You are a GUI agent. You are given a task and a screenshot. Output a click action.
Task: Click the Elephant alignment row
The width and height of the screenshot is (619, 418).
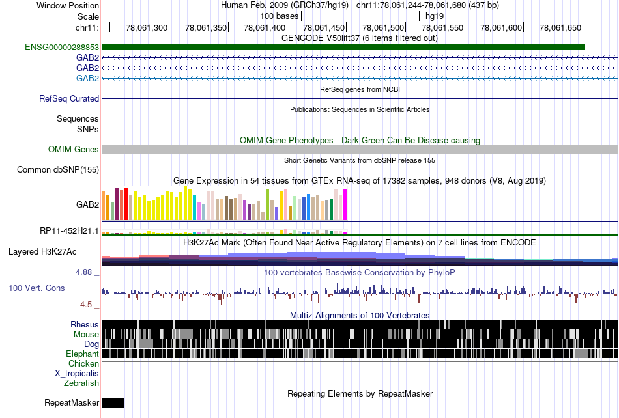coord(360,354)
